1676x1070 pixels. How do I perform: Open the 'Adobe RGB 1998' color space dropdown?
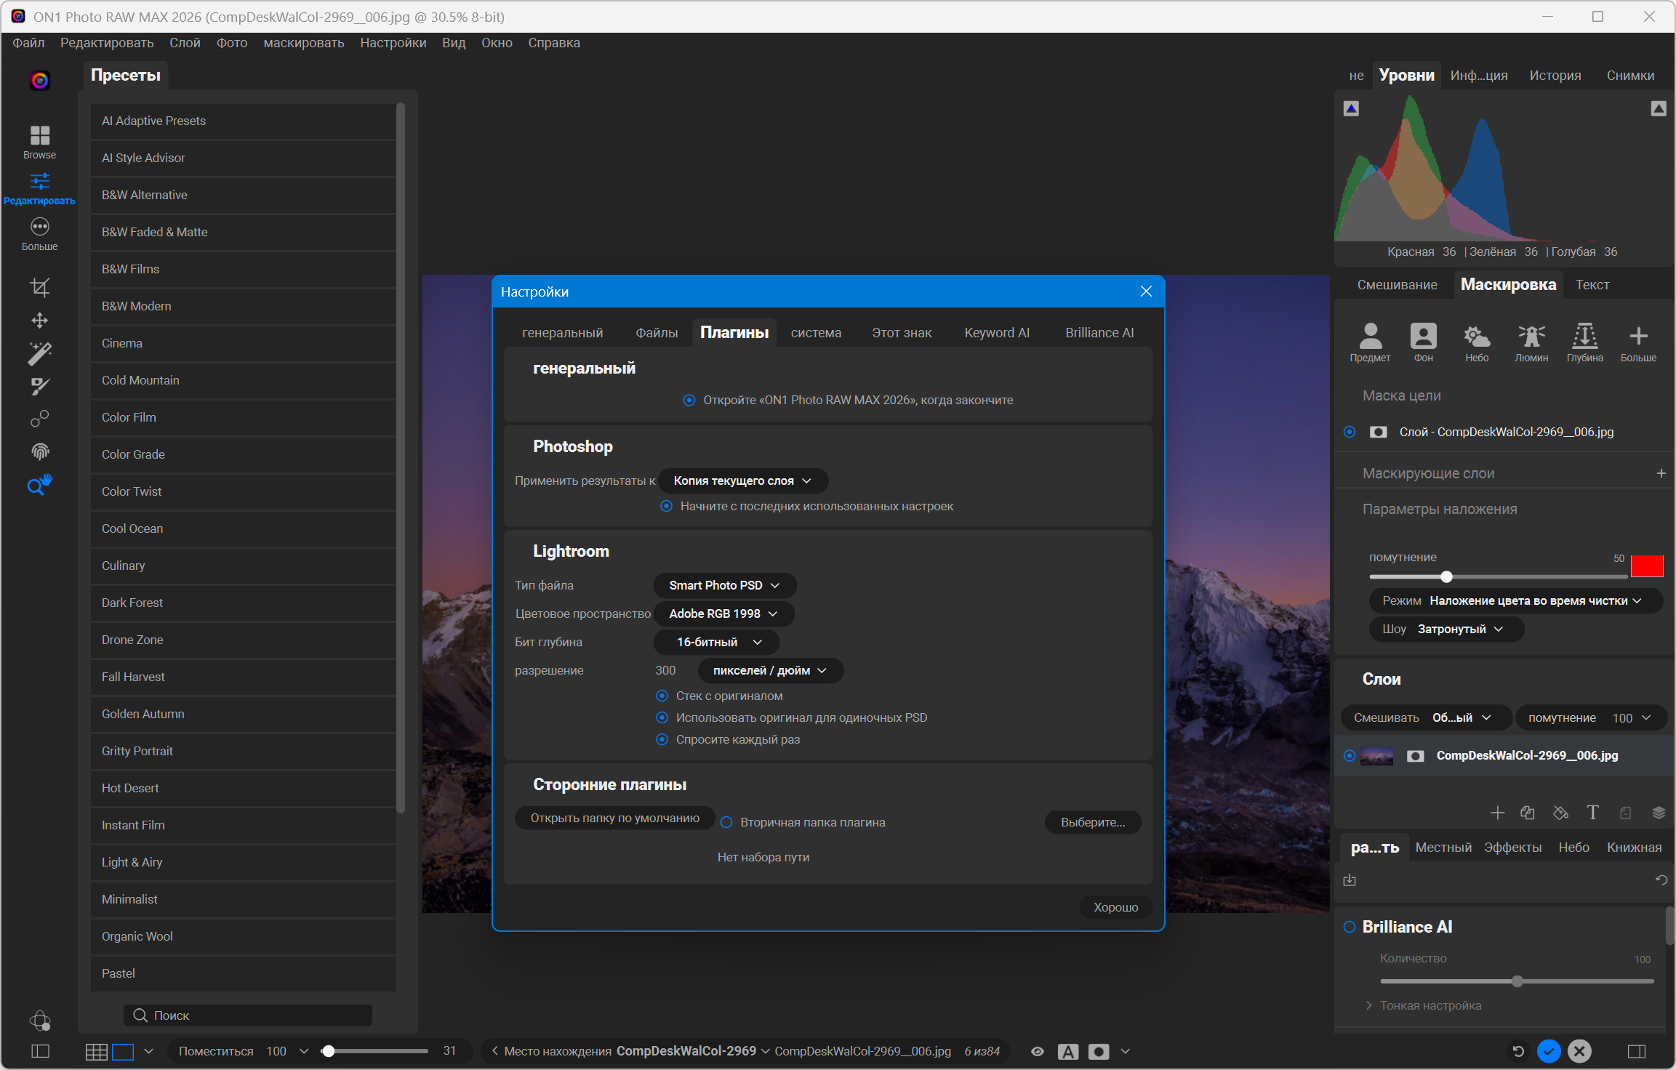tap(723, 614)
